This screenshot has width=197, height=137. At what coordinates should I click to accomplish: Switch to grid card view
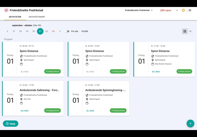point(185,31)
